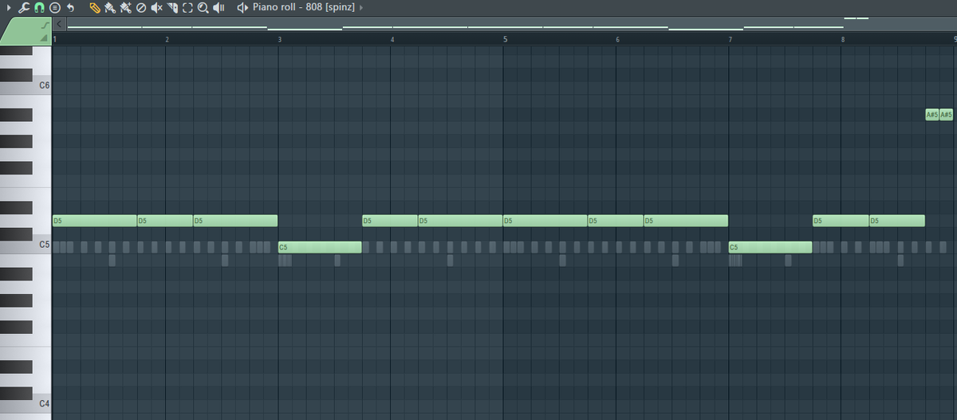Viewport: 957px width, 420px height.
Task: Play the C6 piano key
Action: (44, 86)
